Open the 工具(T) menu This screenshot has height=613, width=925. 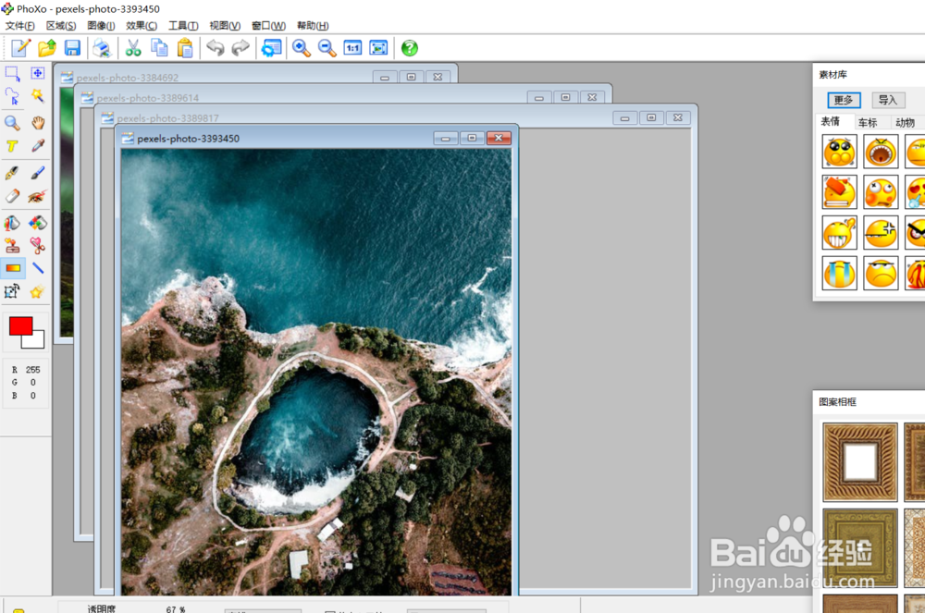(183, 25)
